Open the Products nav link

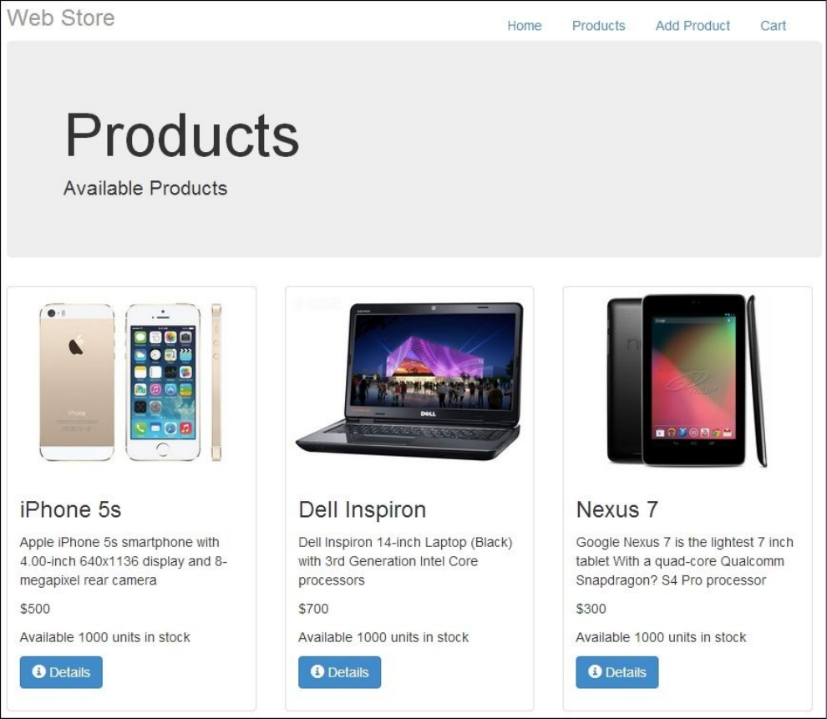click(x=599, y=25)
